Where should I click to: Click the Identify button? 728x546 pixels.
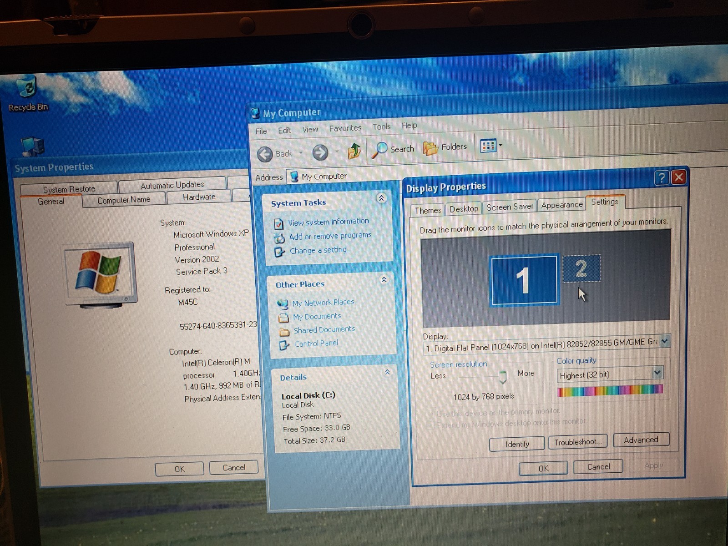(x=517, y=444)
